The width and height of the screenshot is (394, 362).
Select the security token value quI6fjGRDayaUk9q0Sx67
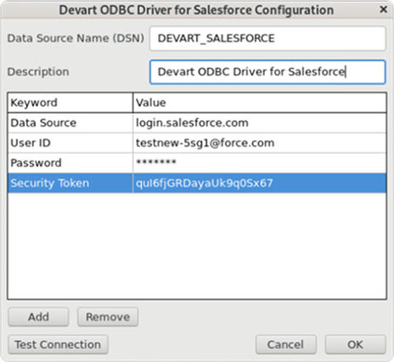[260, 183]
